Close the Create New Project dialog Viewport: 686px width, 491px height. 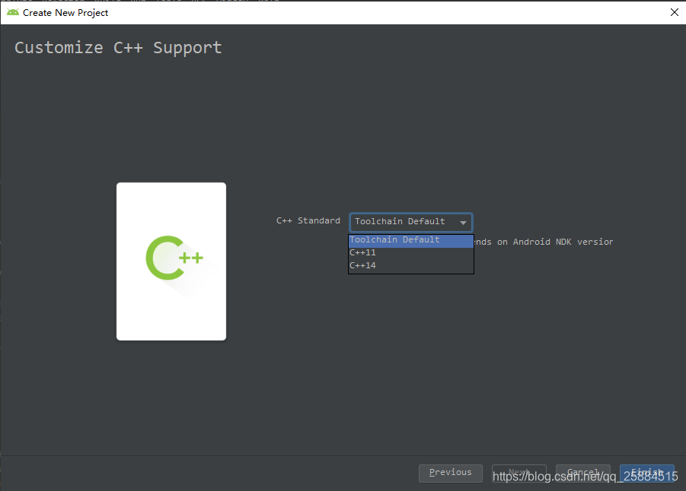click(674, 12)
